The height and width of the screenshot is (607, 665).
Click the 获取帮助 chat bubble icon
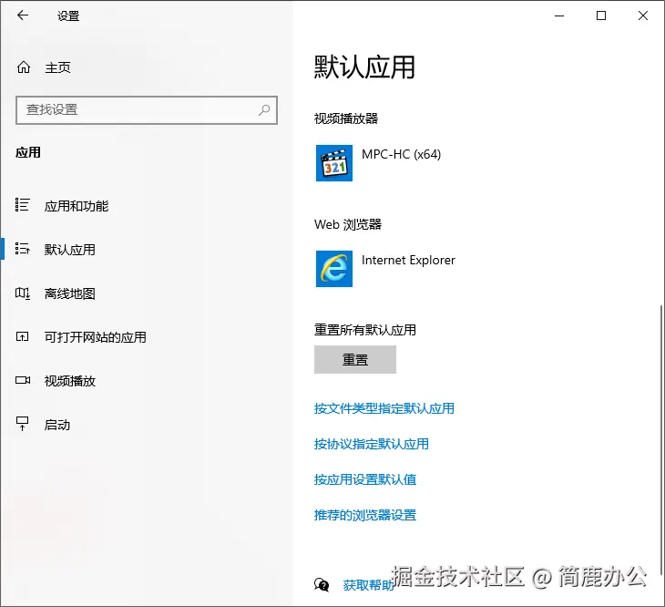[x=322, y=584]
